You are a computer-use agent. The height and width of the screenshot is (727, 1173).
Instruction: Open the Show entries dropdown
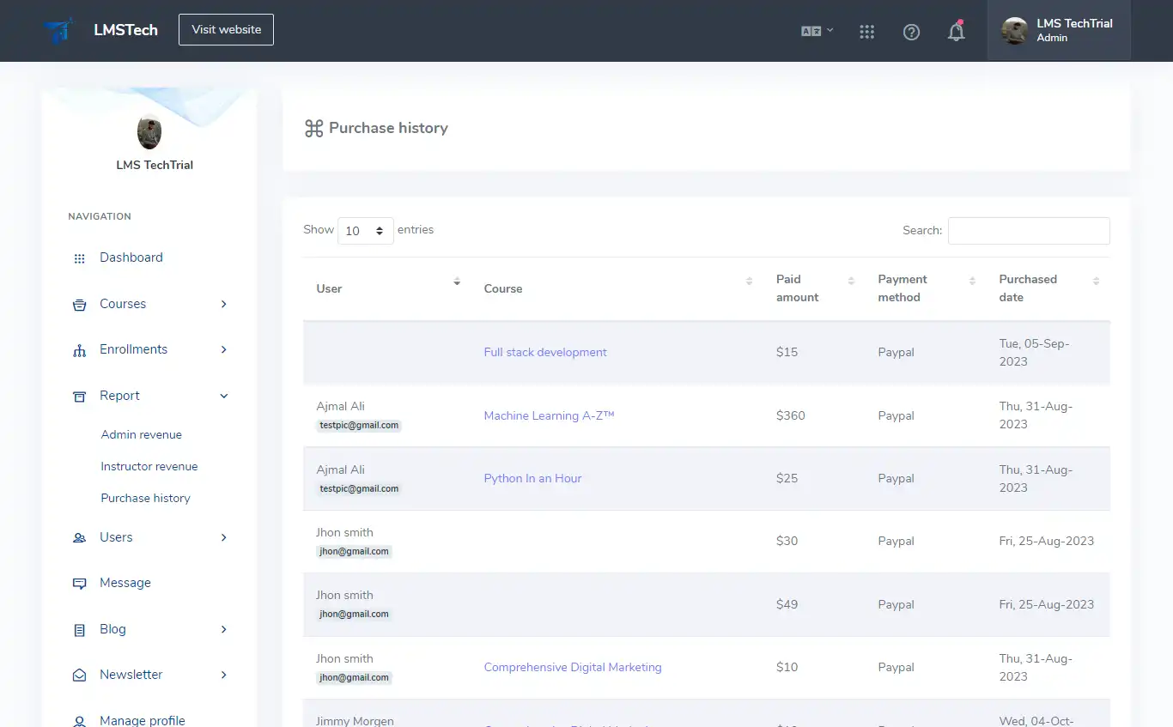click(366, 230)
